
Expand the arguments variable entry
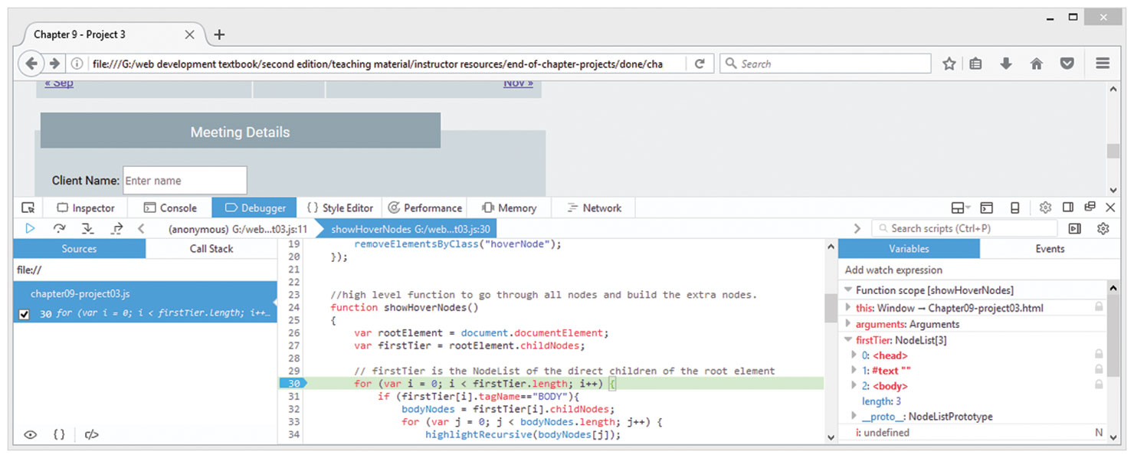(848, 325)
